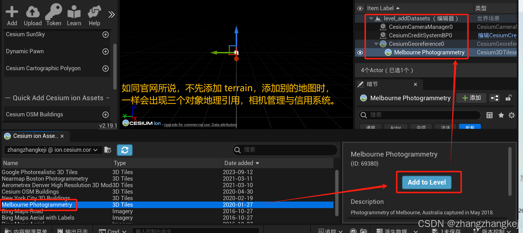
Task: Select Aerometrex Denver High Resolution asset row
Action: [x=167, y=185]
